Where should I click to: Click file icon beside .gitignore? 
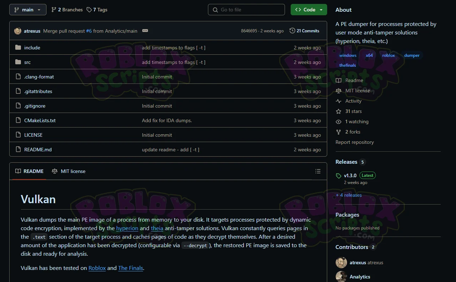[x=18, y=106]
